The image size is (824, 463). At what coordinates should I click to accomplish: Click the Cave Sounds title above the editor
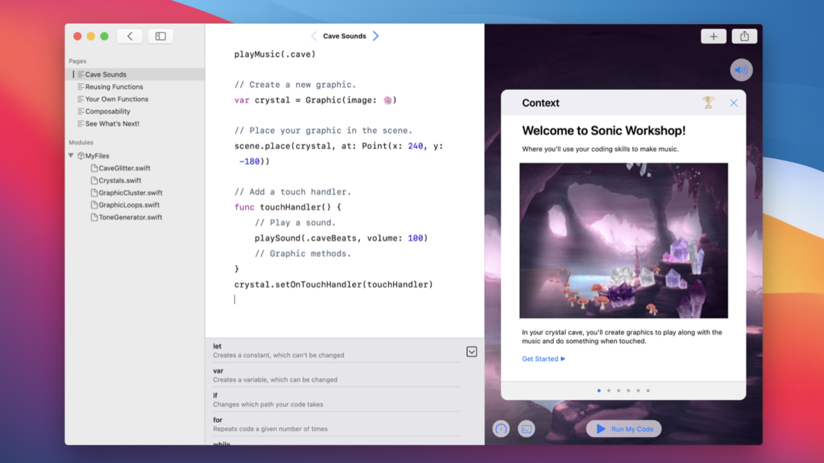point(344,36)
